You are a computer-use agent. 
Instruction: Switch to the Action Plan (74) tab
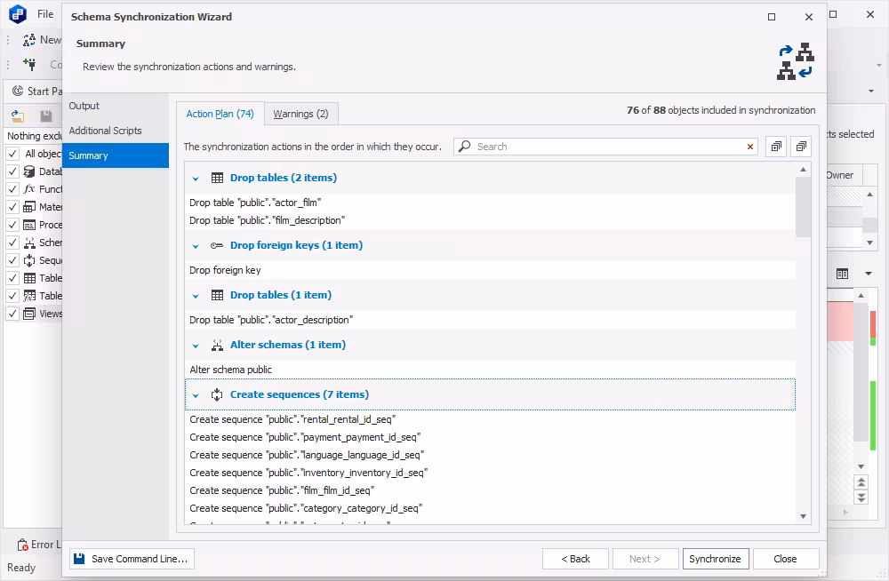coord(220,114)
